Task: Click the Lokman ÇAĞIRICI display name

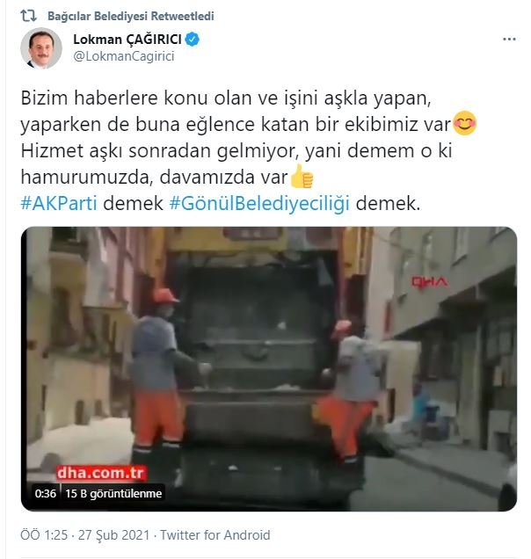Action: tap(127, 40)
